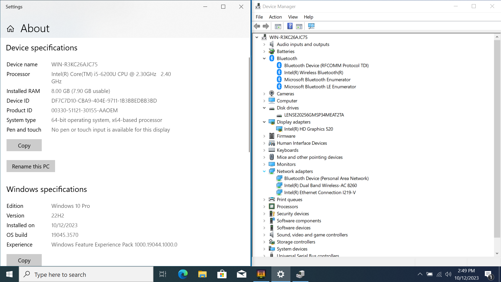Select the Security devices key icon
Screen dimensions: 501x282
[x=272, y=213]
